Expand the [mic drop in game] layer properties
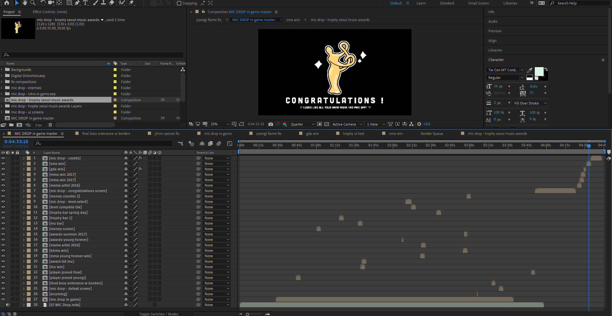 [x=24, y=299]
